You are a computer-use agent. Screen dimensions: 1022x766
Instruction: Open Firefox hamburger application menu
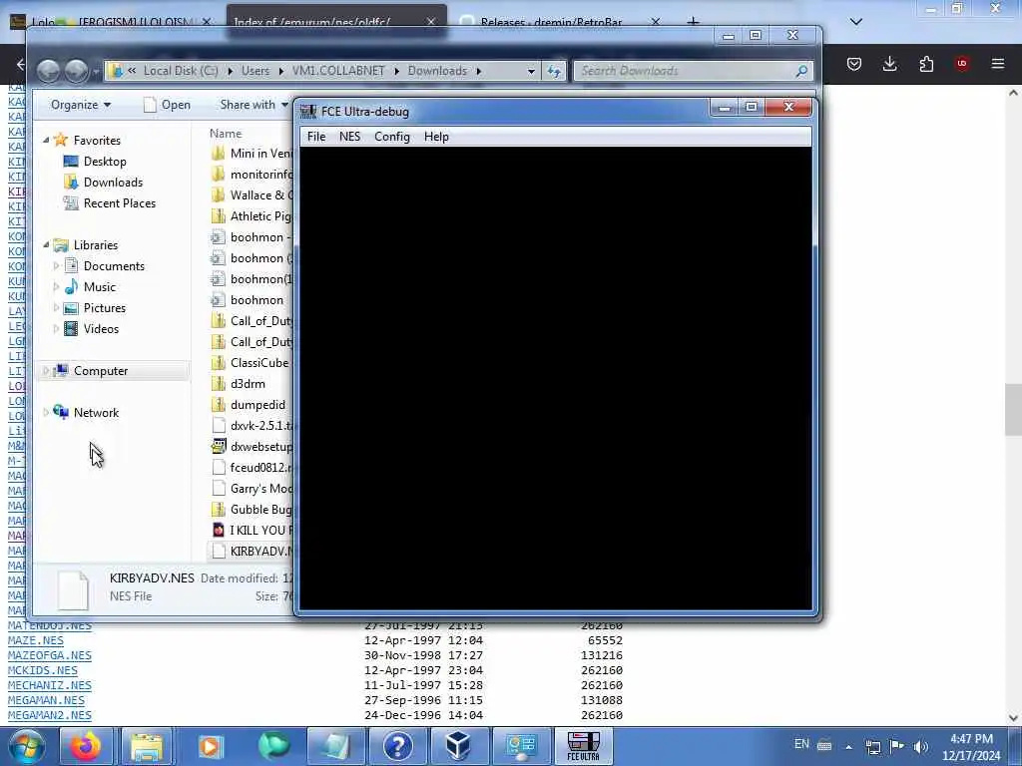997,64
